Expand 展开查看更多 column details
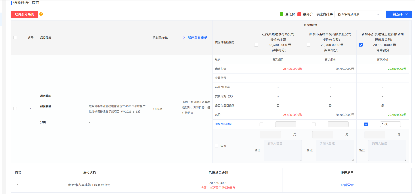Viewport: 415px width, 194px height. coord(195,38)
